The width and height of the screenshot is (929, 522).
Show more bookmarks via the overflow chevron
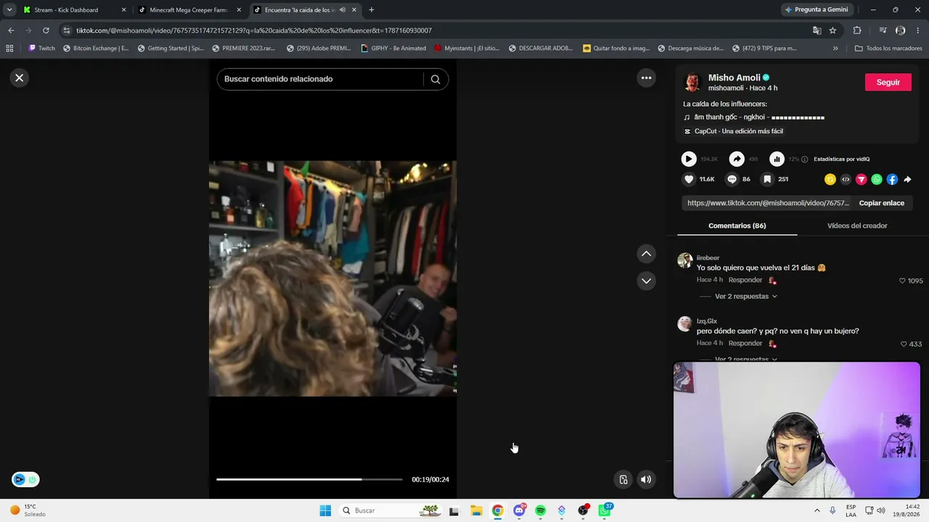[835, 49]
